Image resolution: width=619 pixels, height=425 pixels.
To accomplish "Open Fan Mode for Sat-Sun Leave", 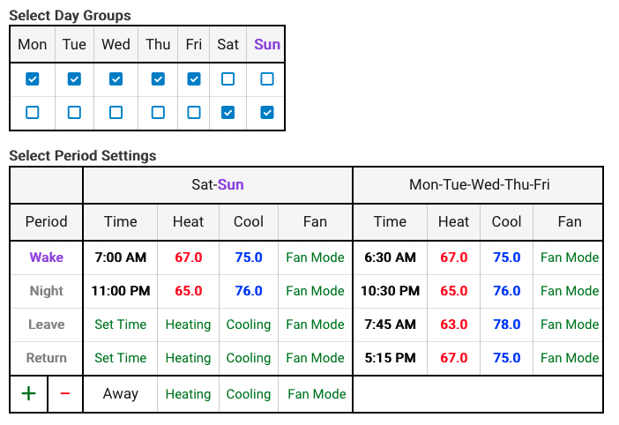I will [x=315, y=324].
